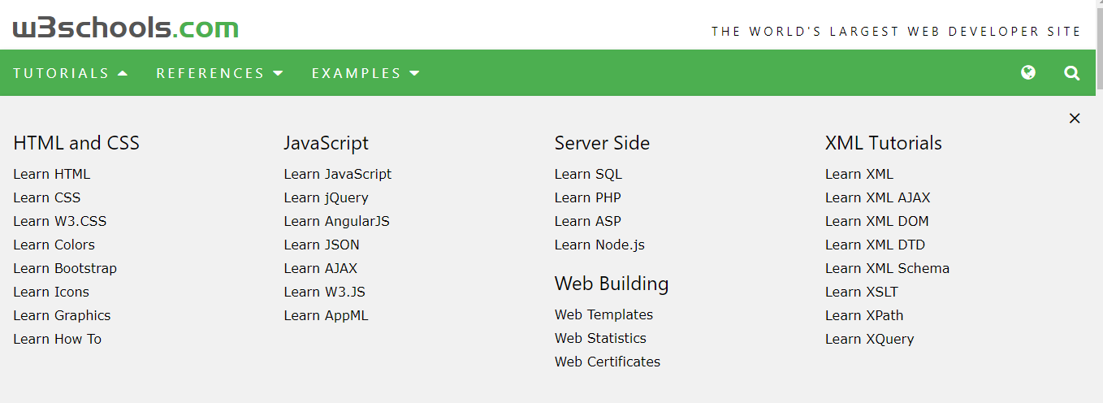Viewport: 1103px width, 403px height.
Task: Collapse the Tutorials dropdown menu
Action: click(71, 73)
